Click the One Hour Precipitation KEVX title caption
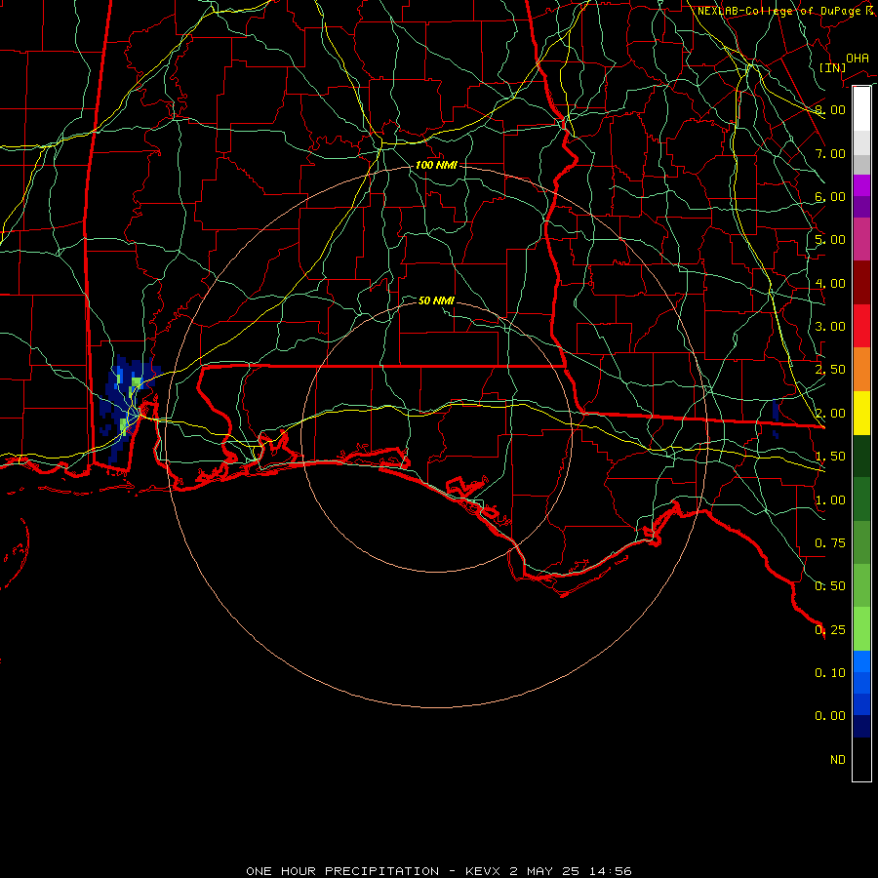Image resolution: width=878 pixels, height=878 pixels. tap(439, 871)
